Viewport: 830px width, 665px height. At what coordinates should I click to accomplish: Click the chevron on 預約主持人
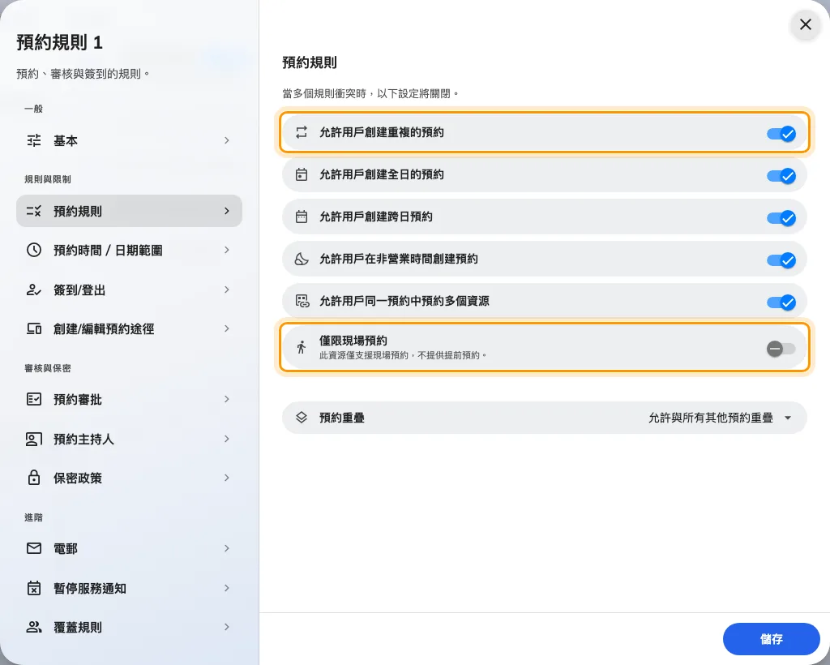227,439
